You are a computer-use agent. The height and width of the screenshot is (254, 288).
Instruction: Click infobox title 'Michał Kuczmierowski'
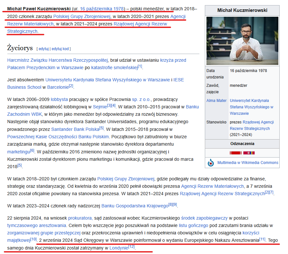pyautogui.click(x=242, y=10)
